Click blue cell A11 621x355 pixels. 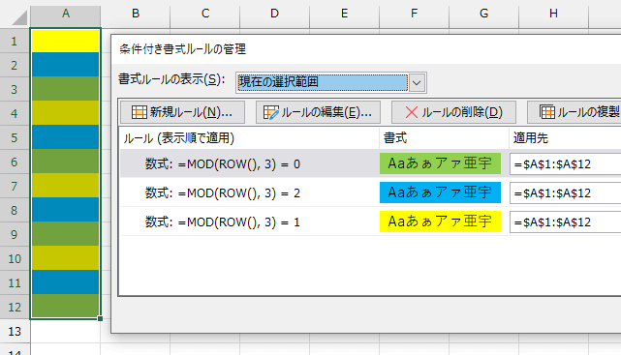(65, 282)
